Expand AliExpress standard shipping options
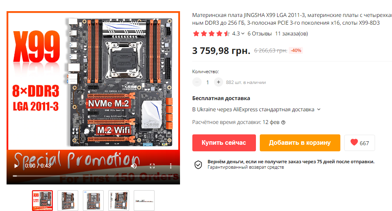 point(319,109)
